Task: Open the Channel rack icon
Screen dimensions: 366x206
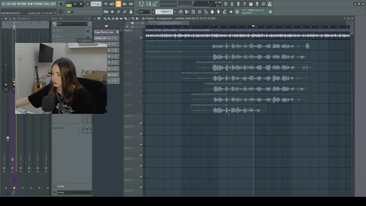Action: (193, 12)
